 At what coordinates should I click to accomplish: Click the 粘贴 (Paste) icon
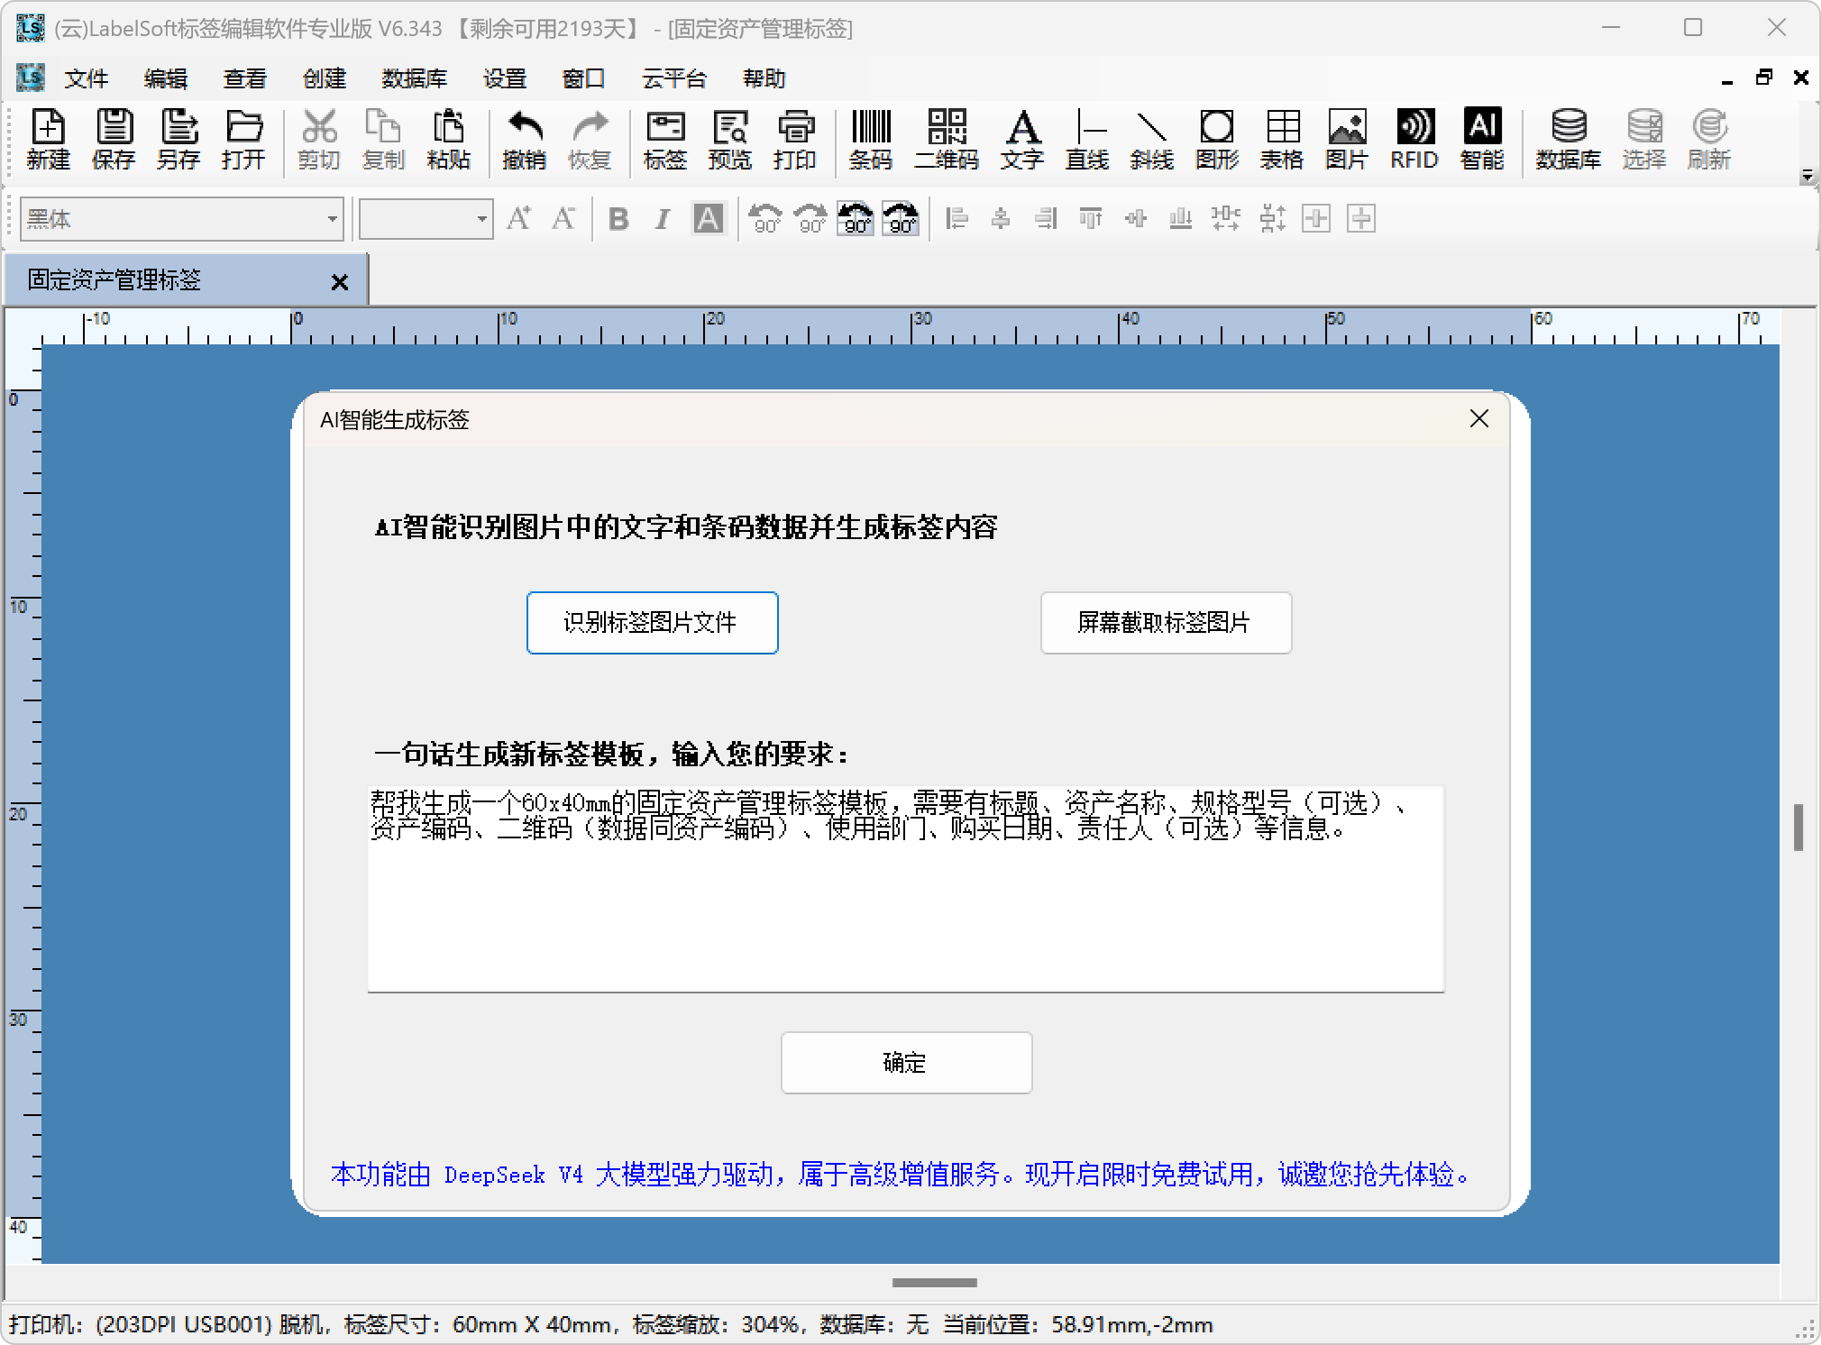pyautogui.click(x=449, y=139)
